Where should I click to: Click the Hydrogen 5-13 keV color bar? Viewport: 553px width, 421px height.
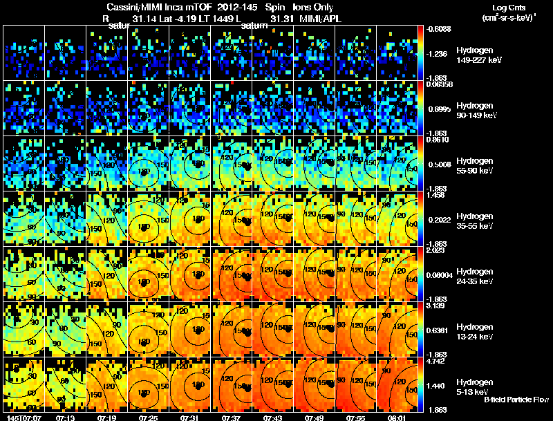[420, 384]
